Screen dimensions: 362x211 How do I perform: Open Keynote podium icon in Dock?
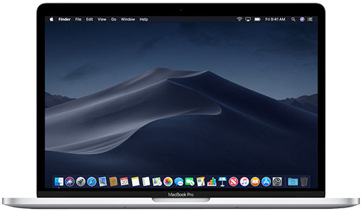click(222, 182)
